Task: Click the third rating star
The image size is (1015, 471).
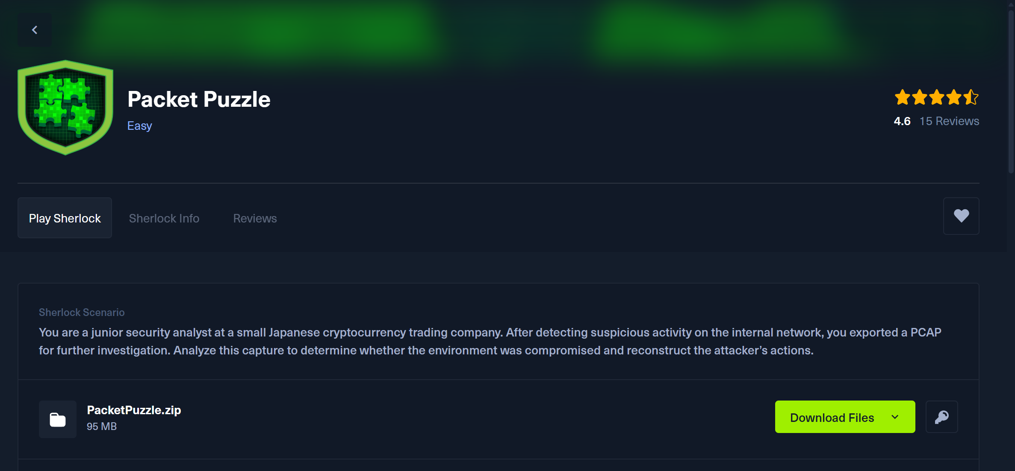Action: [x=937, y=97]
